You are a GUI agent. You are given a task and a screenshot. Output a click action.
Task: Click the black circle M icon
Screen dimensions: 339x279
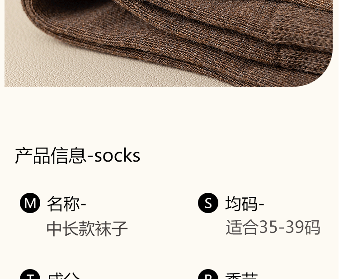tap(30, 203)
